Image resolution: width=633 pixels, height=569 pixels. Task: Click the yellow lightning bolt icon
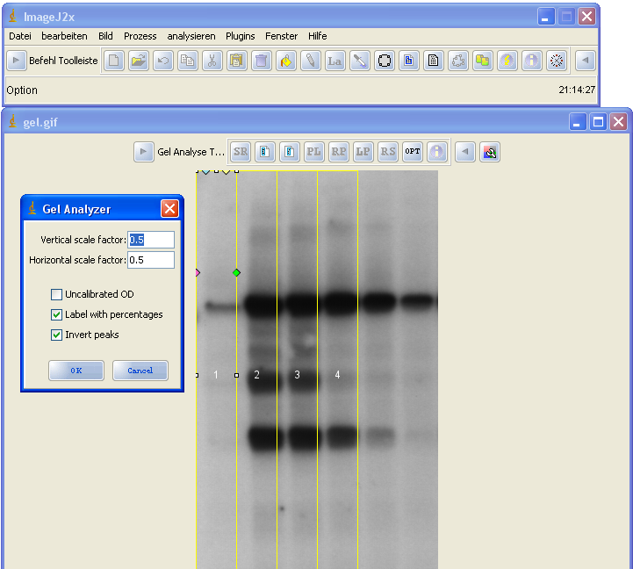pos(507,61)
